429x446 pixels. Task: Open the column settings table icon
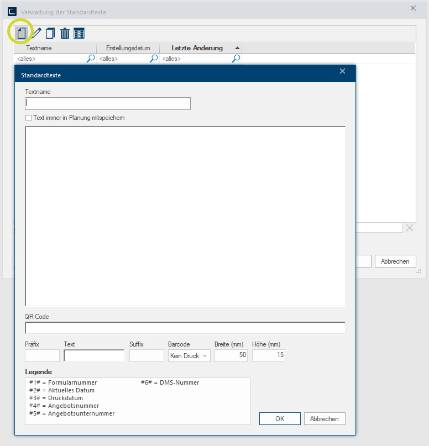(x=79, y=33)
